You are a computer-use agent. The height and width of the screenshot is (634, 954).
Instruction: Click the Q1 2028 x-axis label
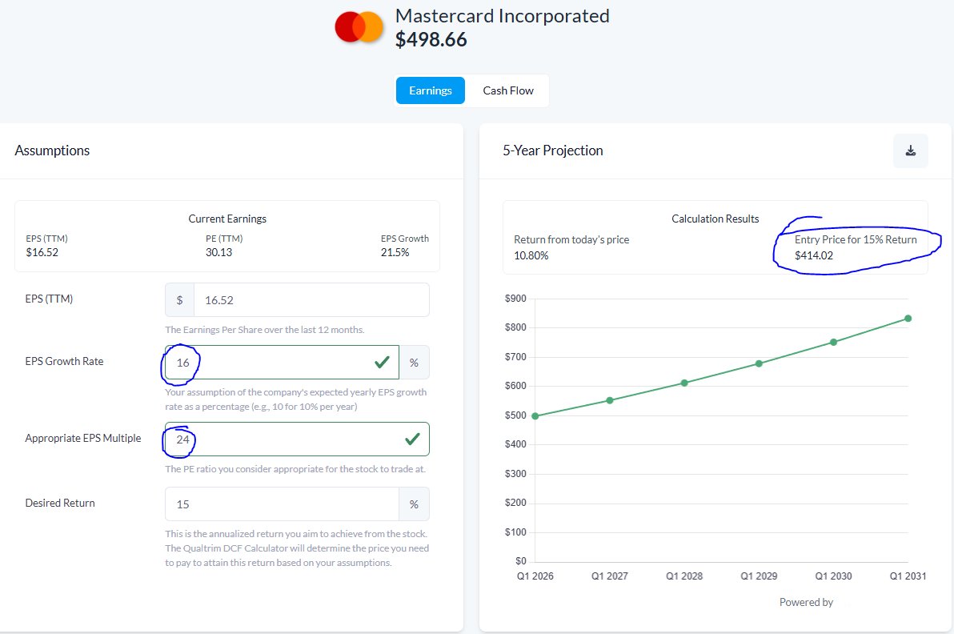684,576
